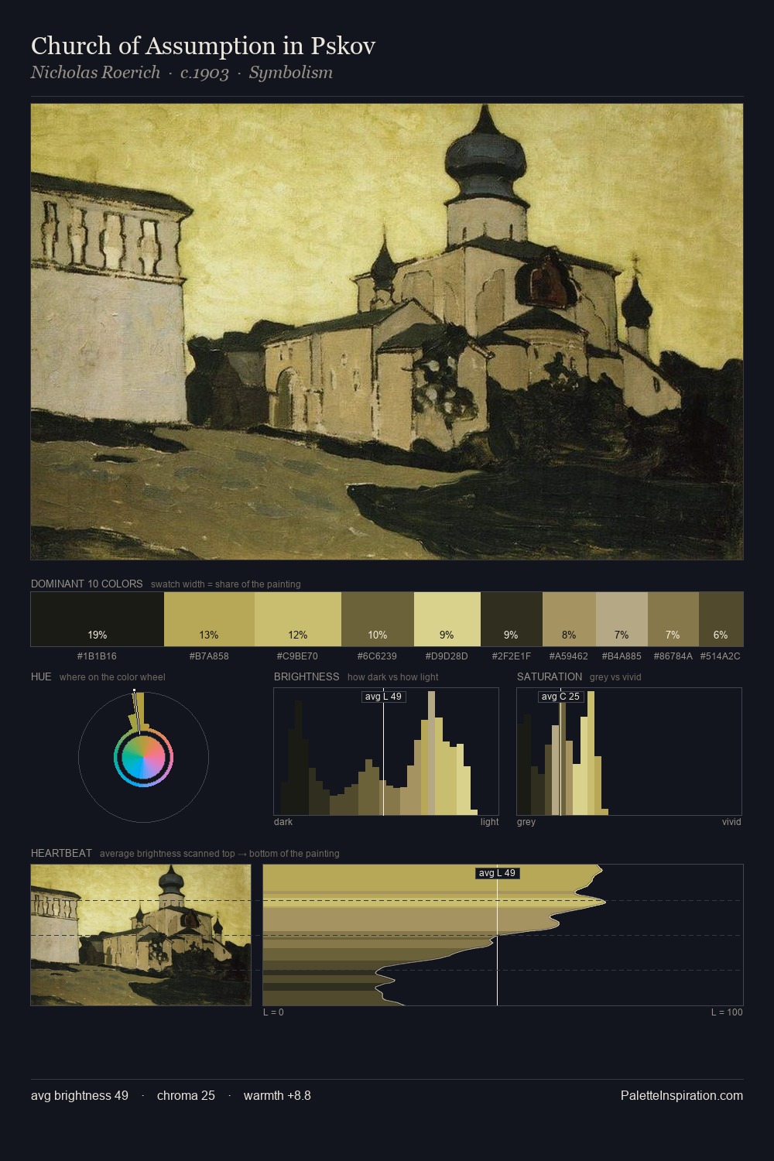Click 'where on the color wheel' caption
The width and height of the screenshot is (774, 1161).
pyautogui.click(x=112, y=677)
